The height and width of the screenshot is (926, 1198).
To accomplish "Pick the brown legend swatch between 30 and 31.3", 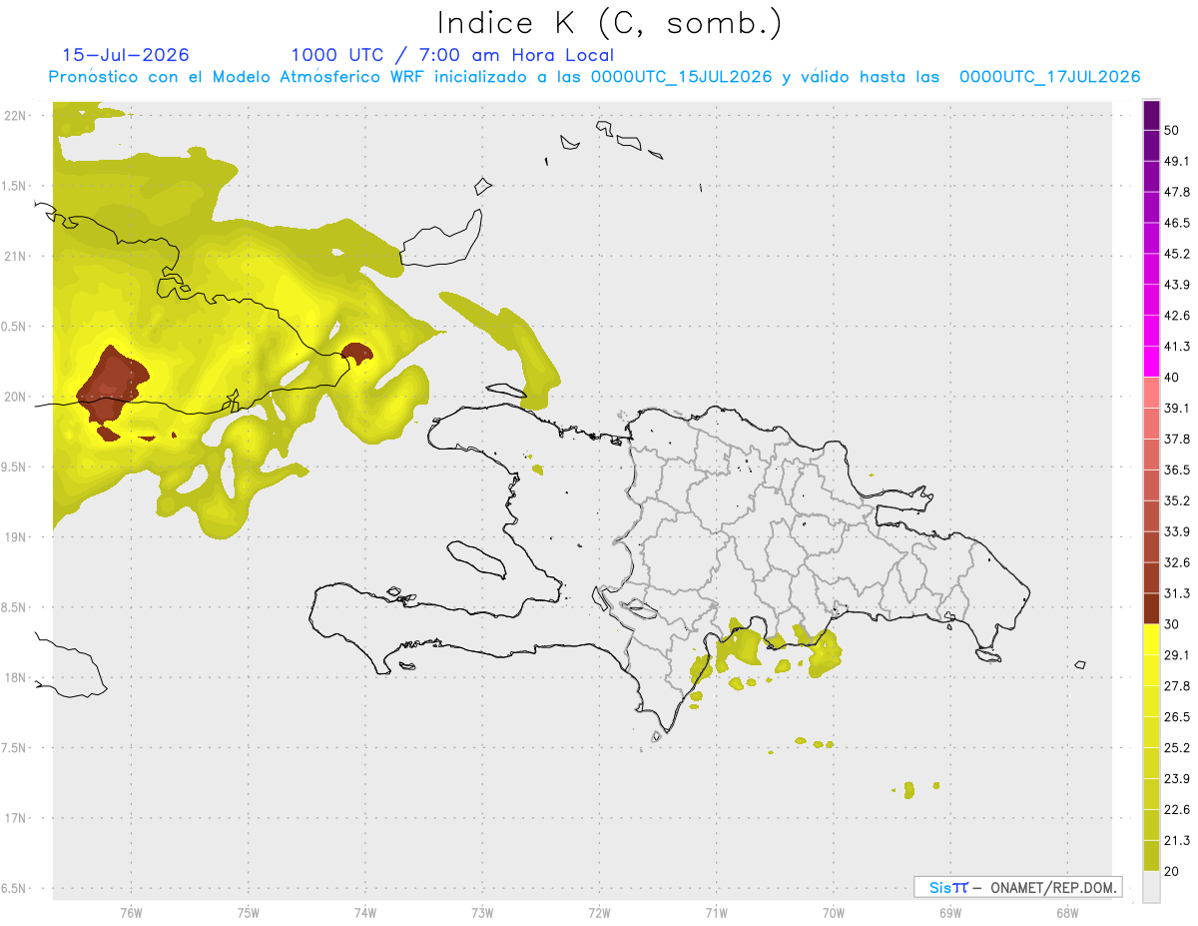I will click(x=1151, y=608).
